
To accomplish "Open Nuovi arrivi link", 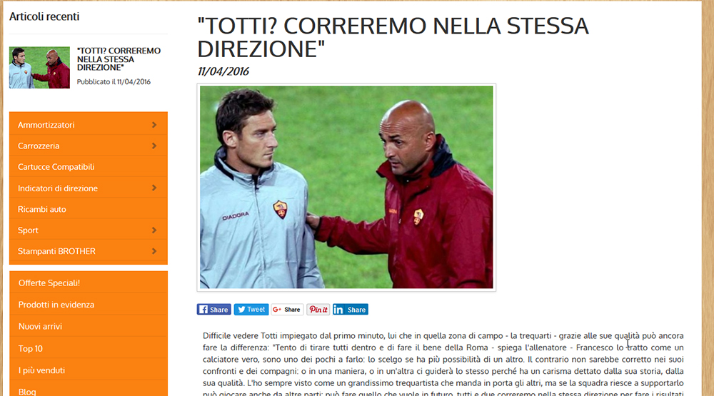I will pyautogui.click(x=40, y=326).
